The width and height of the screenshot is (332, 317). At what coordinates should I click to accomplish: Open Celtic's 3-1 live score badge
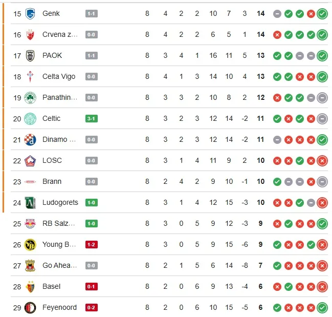pyautogui.click(x=92, y=118)
